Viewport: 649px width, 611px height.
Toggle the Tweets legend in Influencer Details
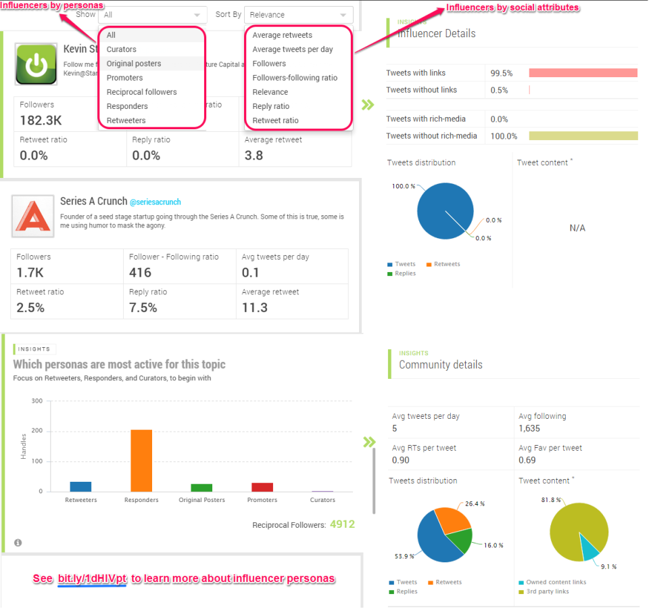tap(401, 264)
